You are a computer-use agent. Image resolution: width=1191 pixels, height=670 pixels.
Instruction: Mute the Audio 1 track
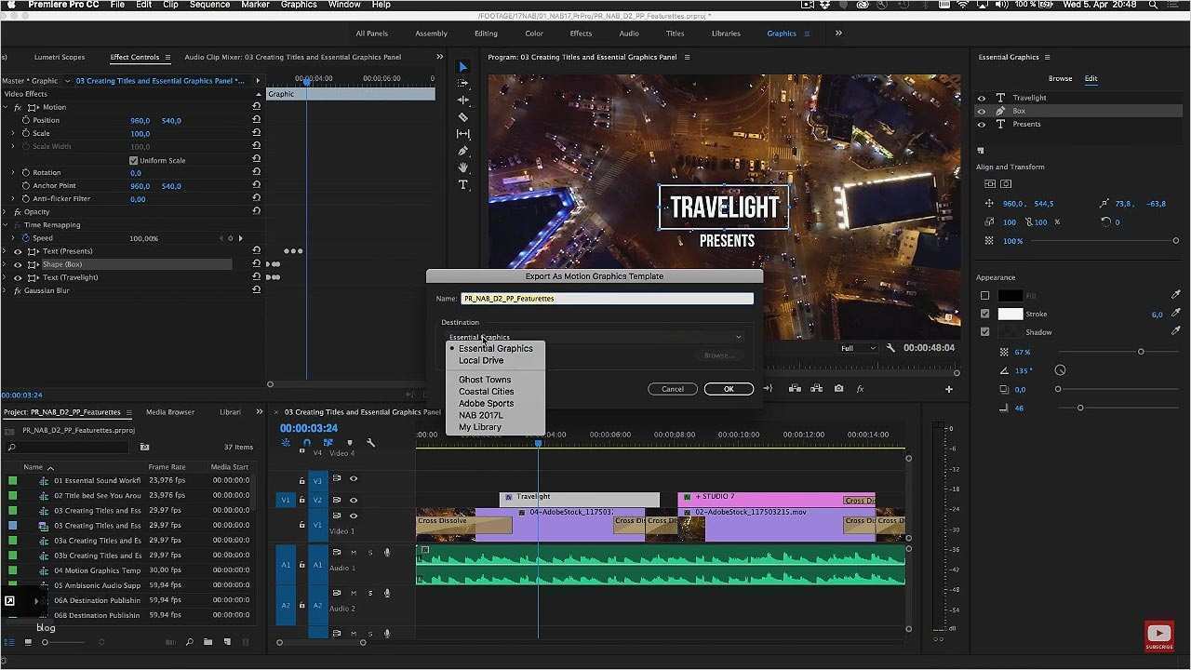click(x=353, y=552)
